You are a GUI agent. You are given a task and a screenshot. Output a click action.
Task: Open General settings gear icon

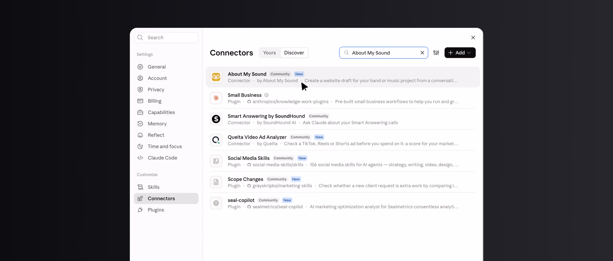(140, 67)
